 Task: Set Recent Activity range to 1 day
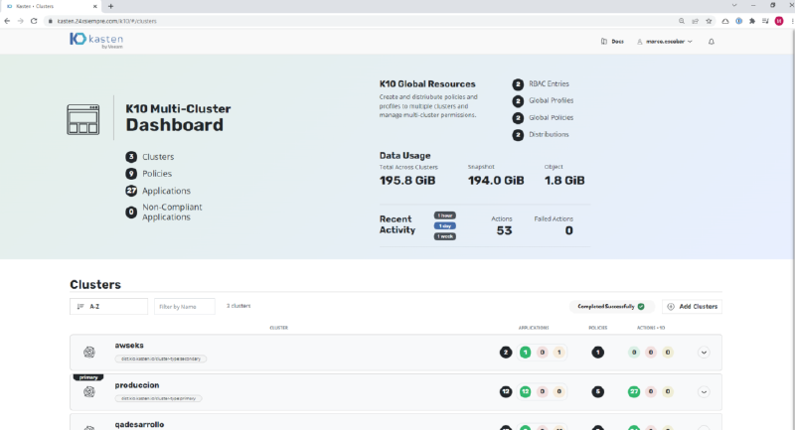pos(444,225)
